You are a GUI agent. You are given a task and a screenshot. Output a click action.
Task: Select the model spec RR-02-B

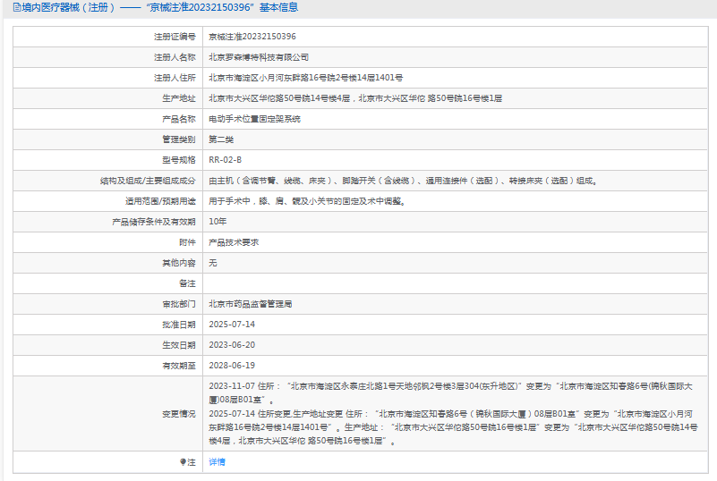click(225, 160)
